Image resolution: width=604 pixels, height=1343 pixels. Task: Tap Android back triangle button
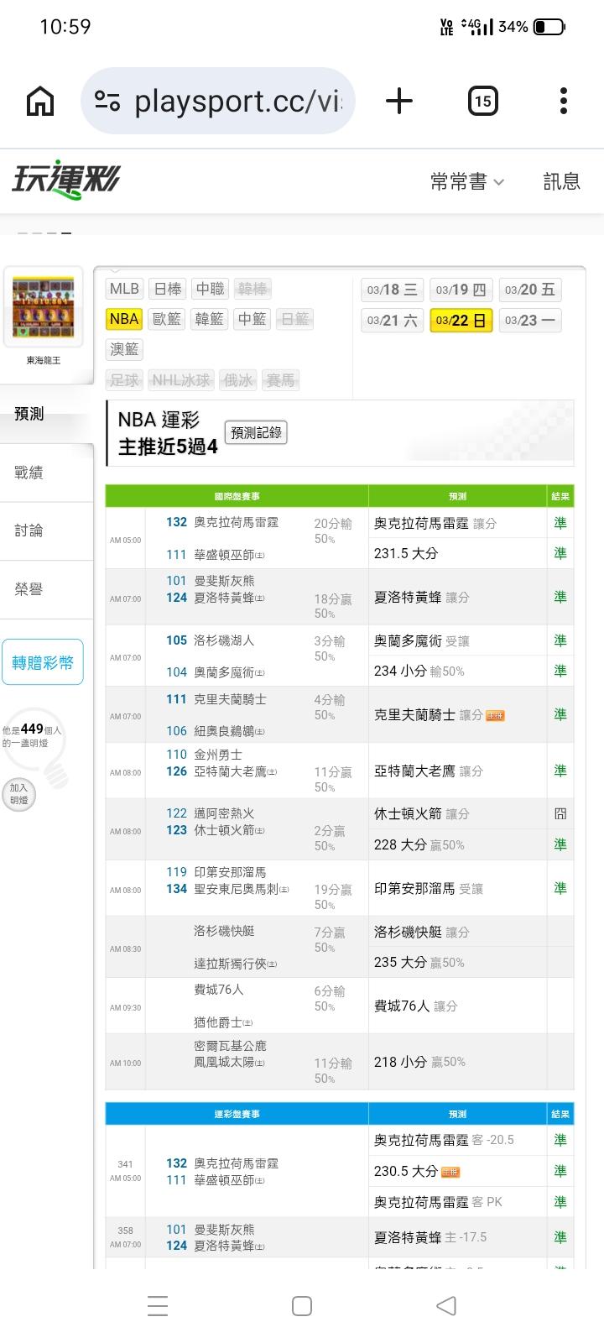pyautogui.click(x=446, y=1305)
